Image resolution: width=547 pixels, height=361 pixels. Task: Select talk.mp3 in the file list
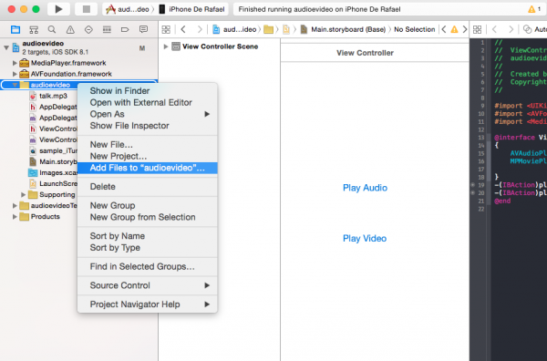click(x=53, y=96)
